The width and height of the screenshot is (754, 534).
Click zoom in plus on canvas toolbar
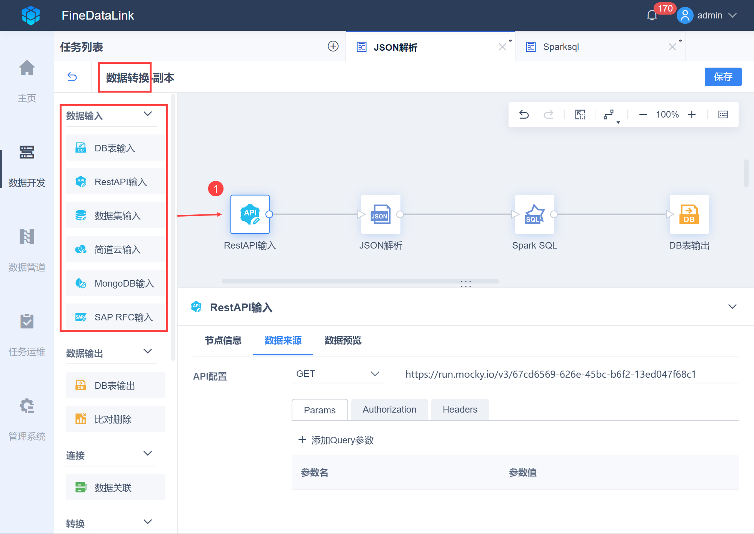coord(692,114)
